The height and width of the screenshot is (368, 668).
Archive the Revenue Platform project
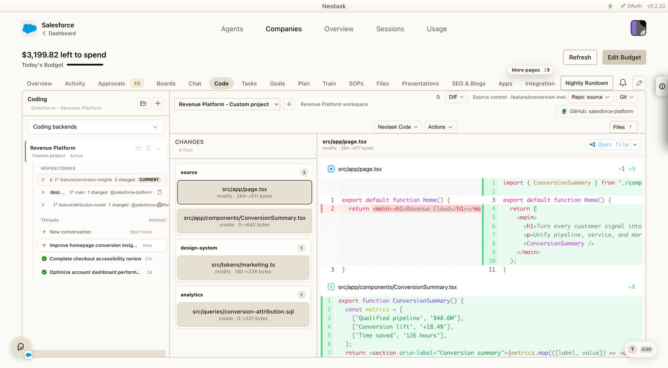pos(138,148)
